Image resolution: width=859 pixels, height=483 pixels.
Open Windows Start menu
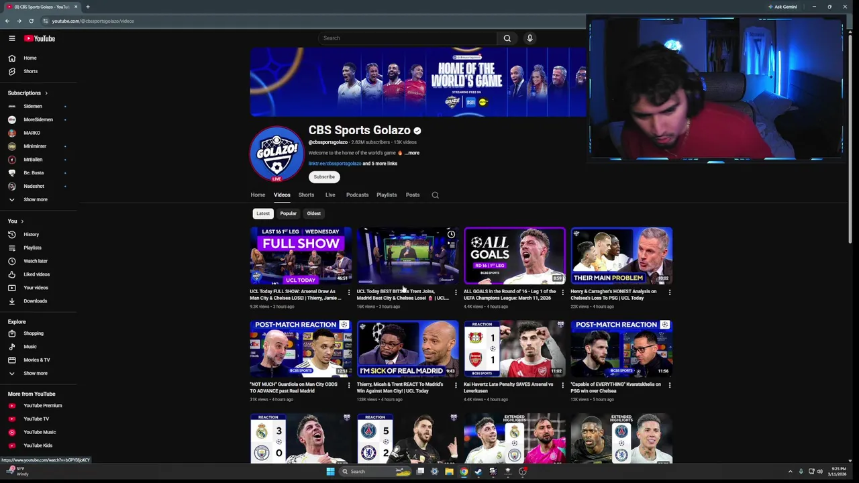tap(330, 472)
